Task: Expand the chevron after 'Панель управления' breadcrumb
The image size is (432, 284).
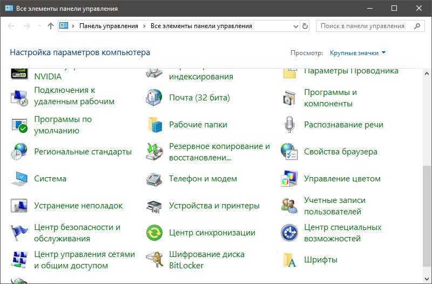Action: pyautogui.click(x=144, y=26)
